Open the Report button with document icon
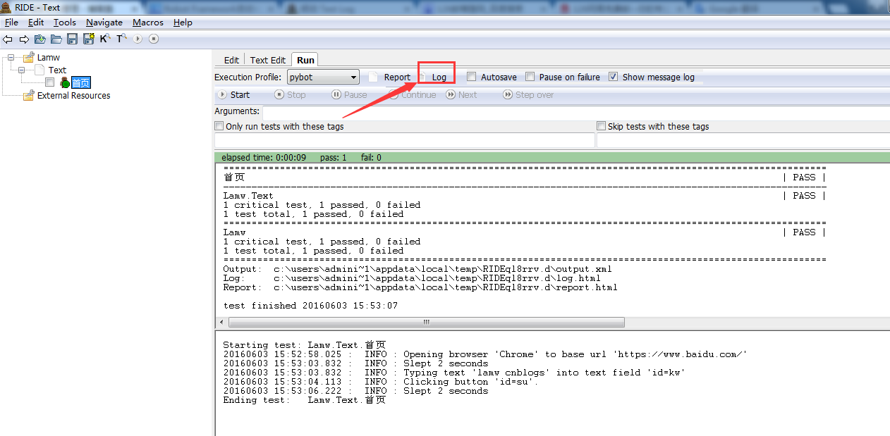This screenshot has width=890, height=436. pyautogui.click(x=389, y=77)
